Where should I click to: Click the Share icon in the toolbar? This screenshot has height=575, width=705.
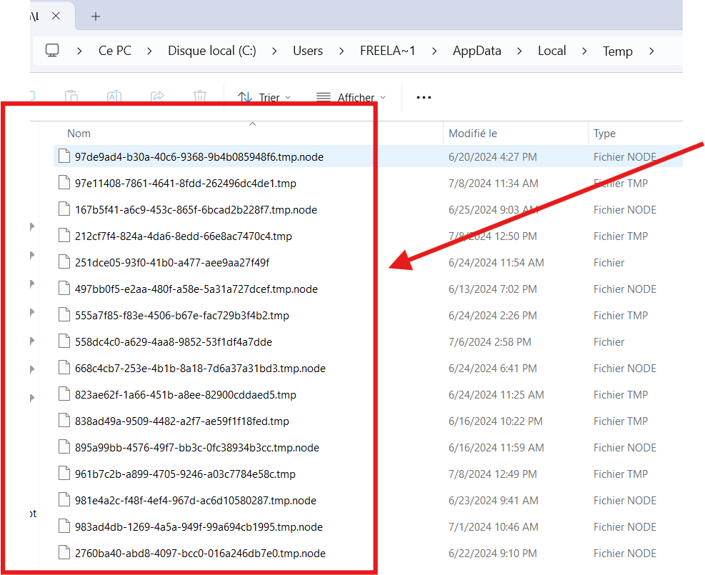tap(156, 96)
